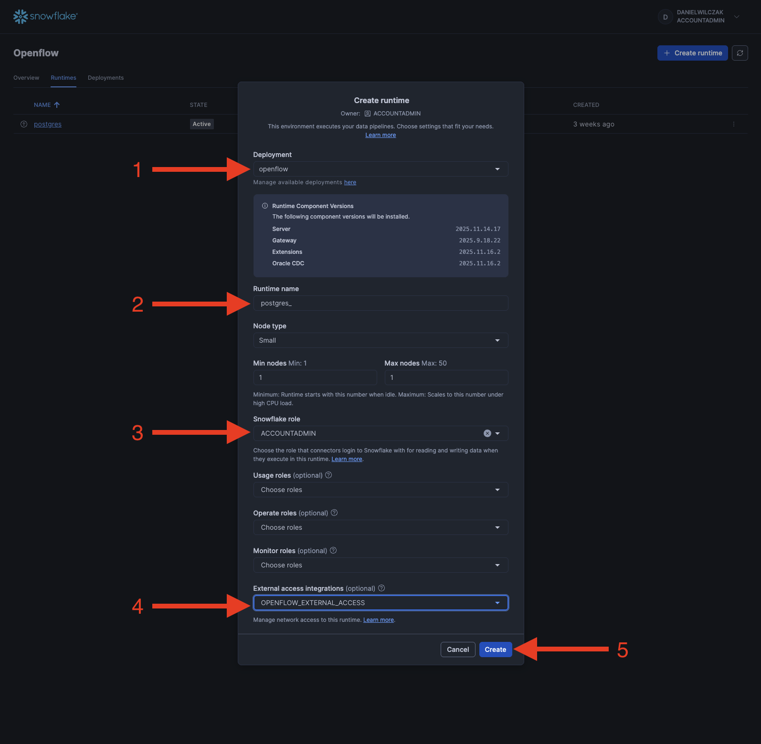Open the Deployment dropdown showing openflow

pos(380,169)
